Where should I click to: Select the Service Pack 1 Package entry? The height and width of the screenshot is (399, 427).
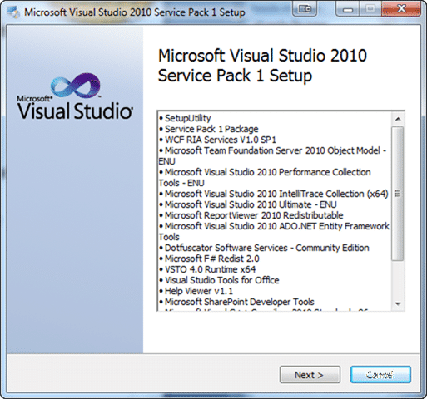209,129
